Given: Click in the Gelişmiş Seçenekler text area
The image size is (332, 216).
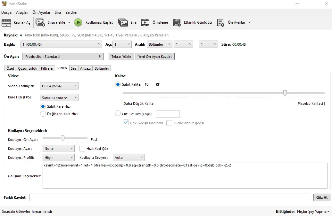Looking at the screenshot, I should coord(185,175).
